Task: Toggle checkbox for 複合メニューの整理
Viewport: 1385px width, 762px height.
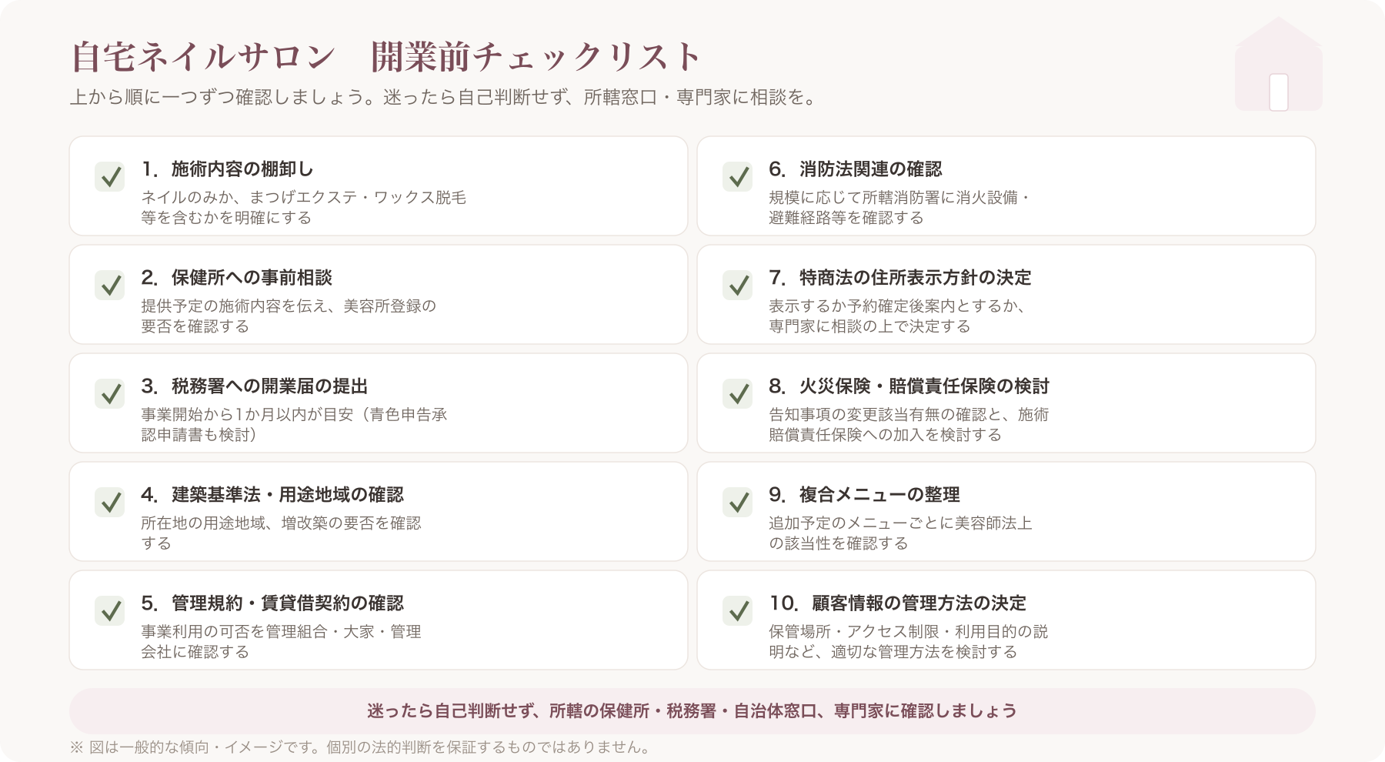Action: tap(738, 503)
